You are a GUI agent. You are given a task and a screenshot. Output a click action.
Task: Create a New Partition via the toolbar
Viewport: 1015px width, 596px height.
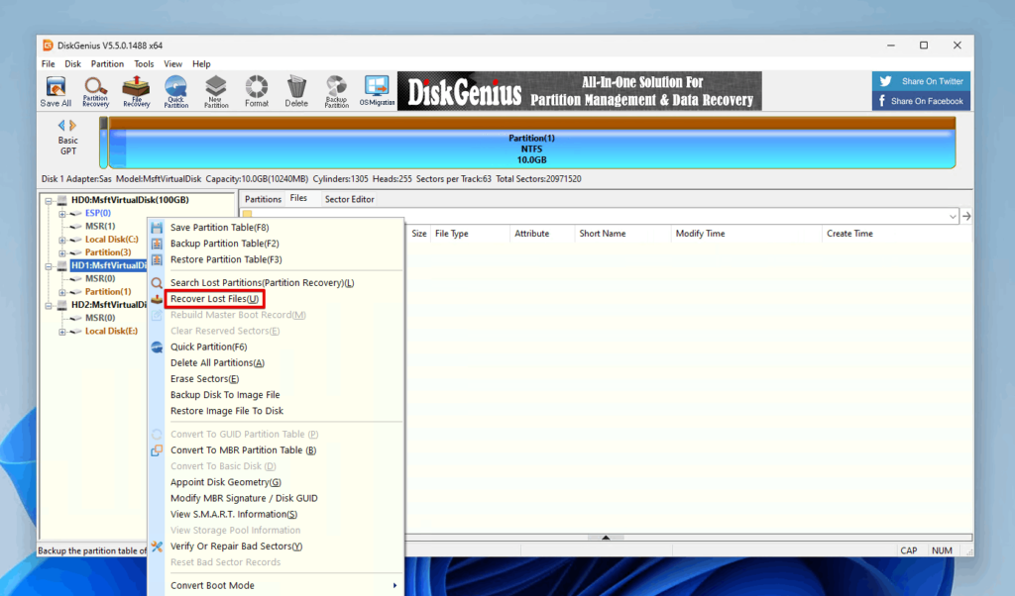tap(215, 90)
